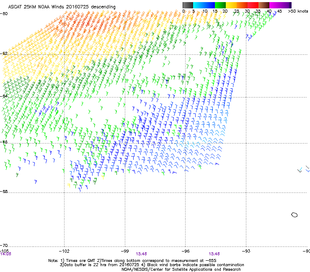Click the purple time stamp '14:06'

click(5, 254)
